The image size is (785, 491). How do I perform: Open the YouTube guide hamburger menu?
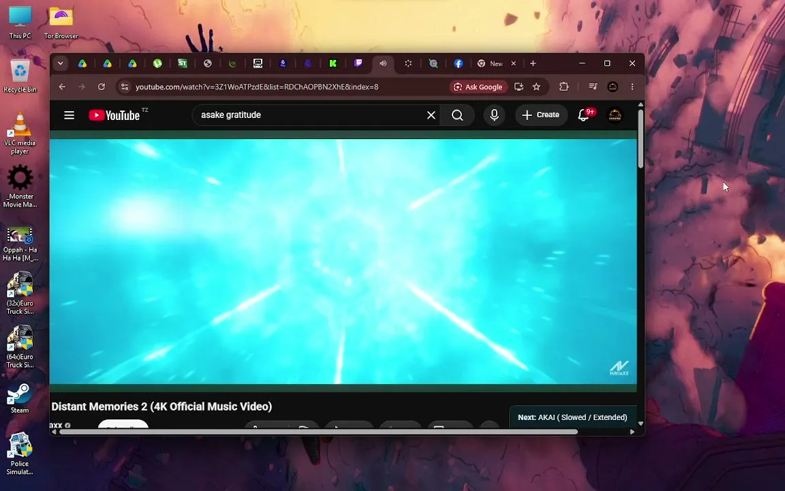click(69, 115)
